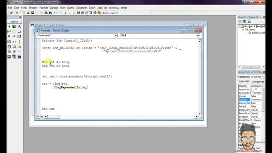
Task: Select the Frame control tool
Action: coord(14,31)
